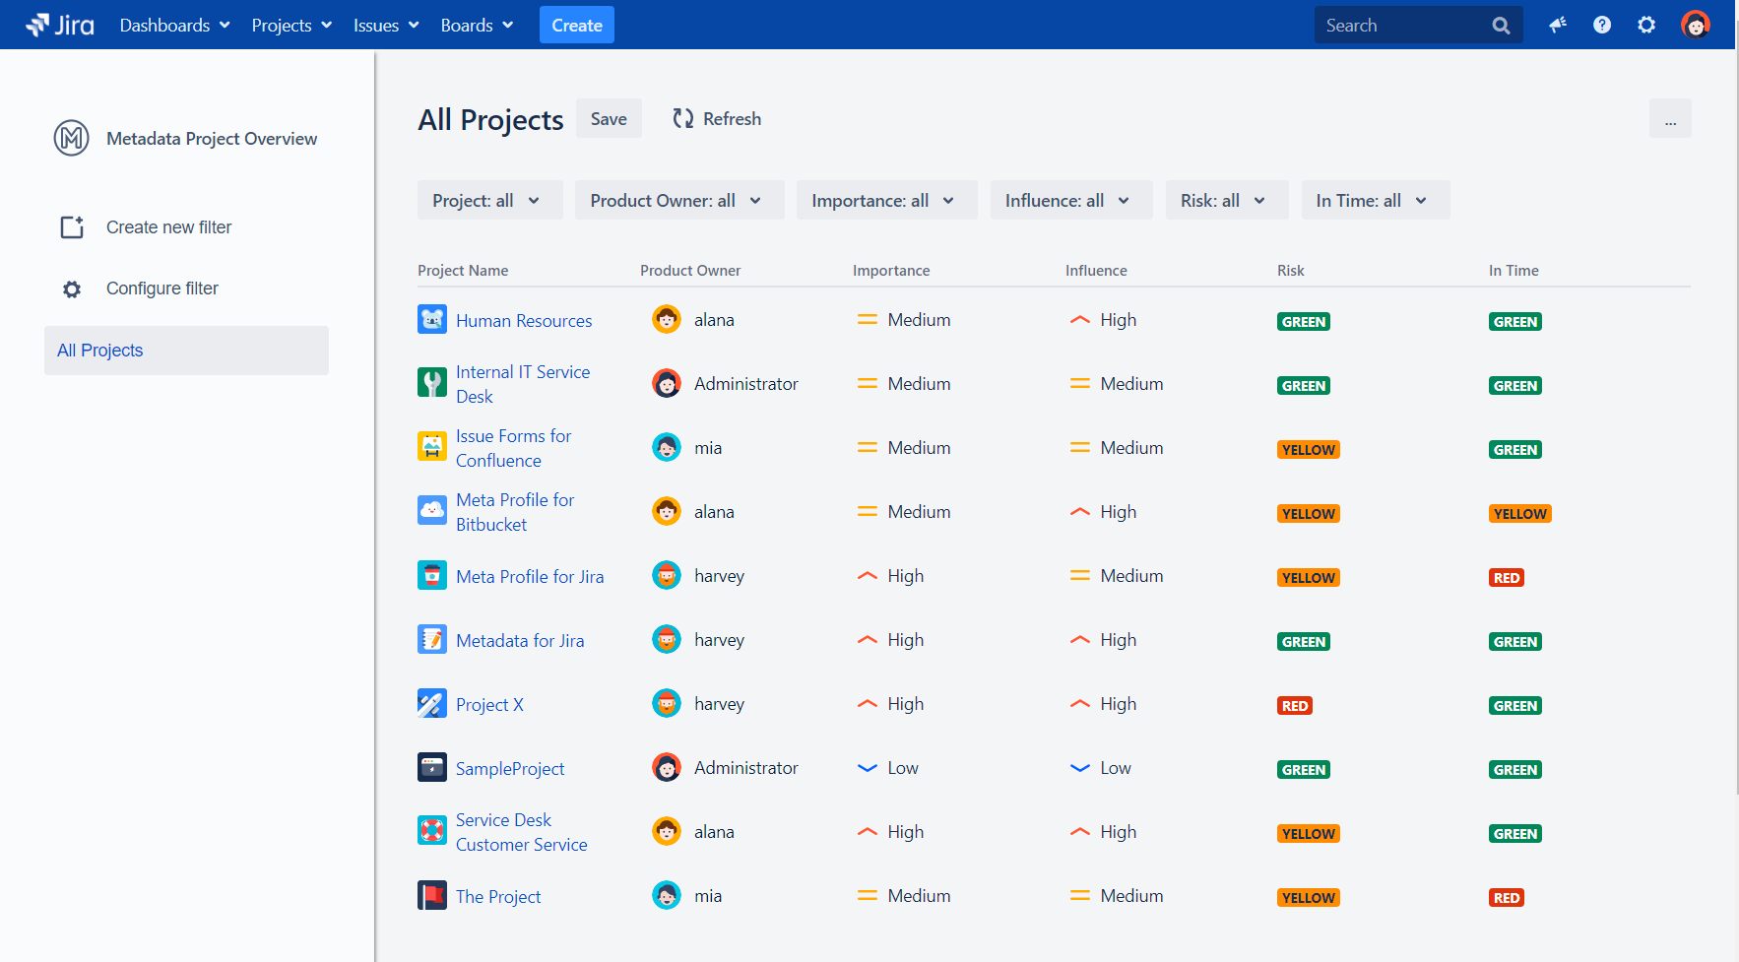Open the user profile avatar
Screen dimensions: 1739x962
tap(1695, 25)
